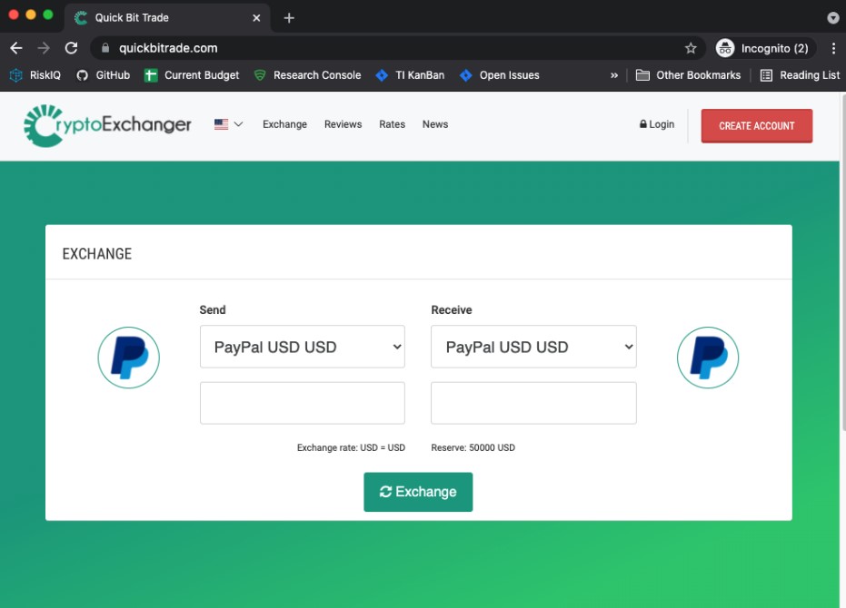Open the Chrome three-dot menu
This screenshot has width=846, height=608.
coord(833,48)
